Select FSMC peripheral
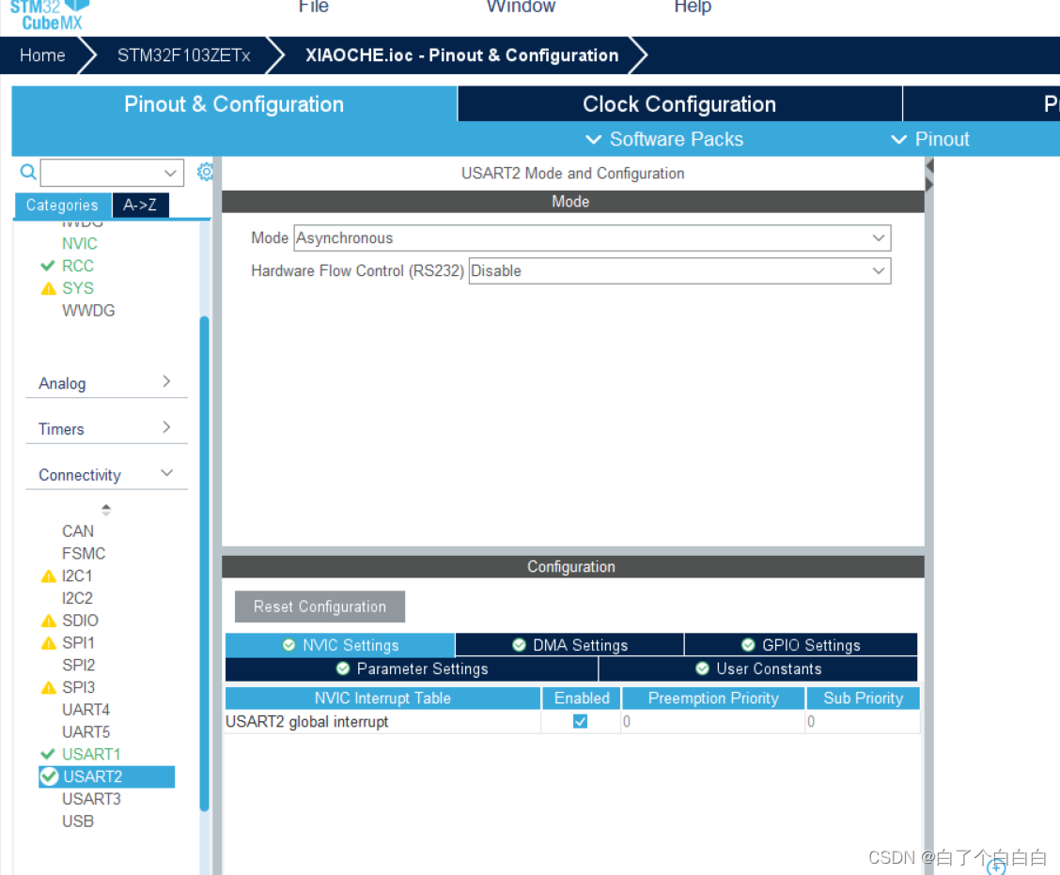The image size is (1060, 875). click(x=84, y=554)
